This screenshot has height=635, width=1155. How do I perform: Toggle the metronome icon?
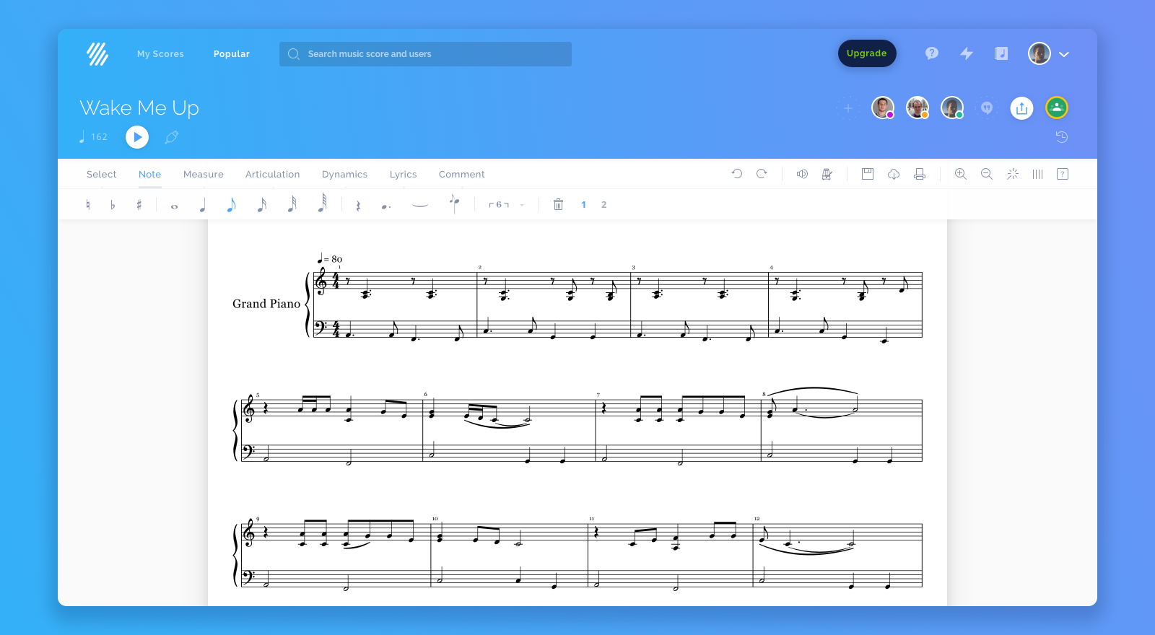point(827,174)
